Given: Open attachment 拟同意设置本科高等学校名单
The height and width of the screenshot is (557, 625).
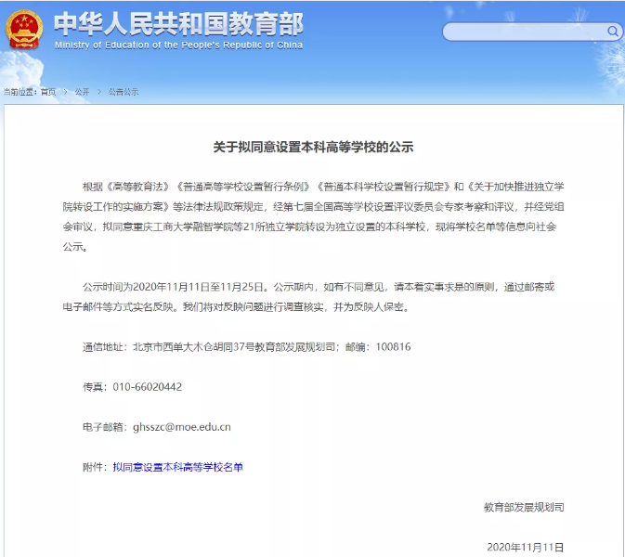Looking at the screenshot, I should pyautogui.click(x=177, y=467).
